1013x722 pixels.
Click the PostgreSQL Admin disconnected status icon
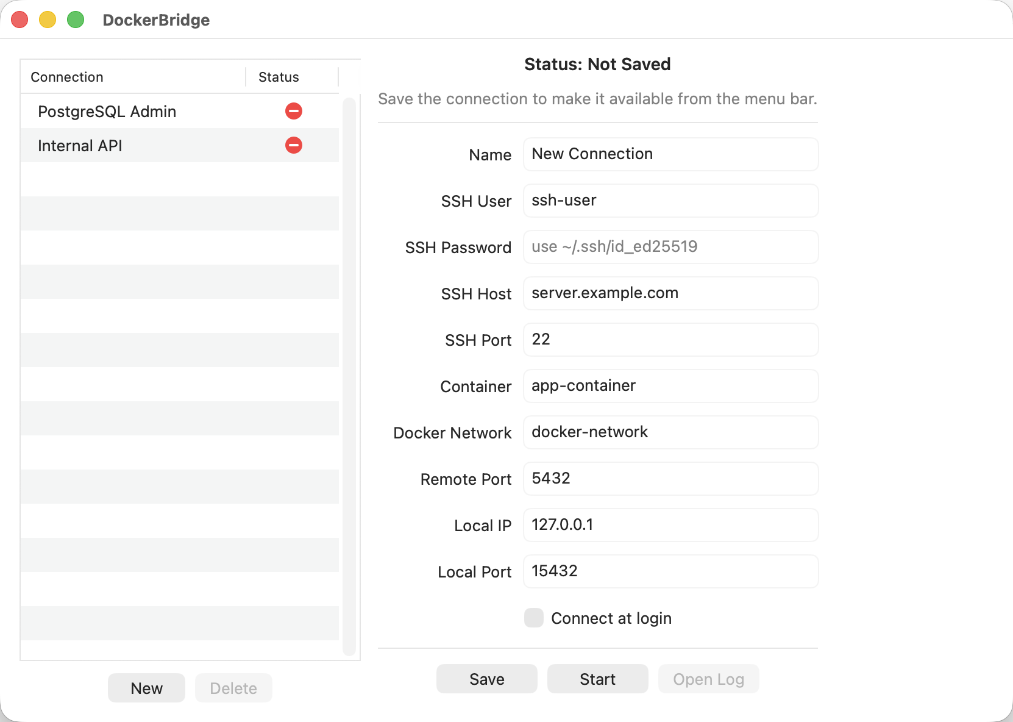coord(294,111)
